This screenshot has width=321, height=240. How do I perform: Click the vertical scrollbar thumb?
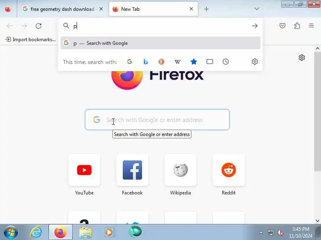pos(317,112)
